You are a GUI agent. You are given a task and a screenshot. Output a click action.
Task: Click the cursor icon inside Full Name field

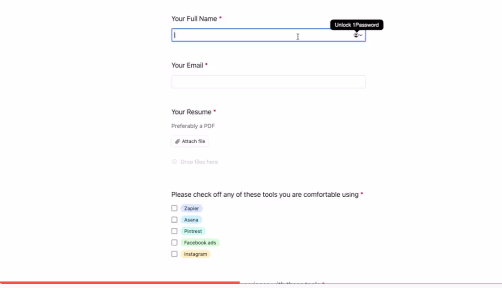tap(298, 37)
